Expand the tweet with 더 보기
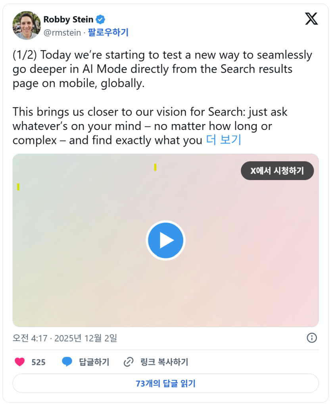The width and height of the screenshot is (334, 407). pyautogui.click(x=223, y=140)
